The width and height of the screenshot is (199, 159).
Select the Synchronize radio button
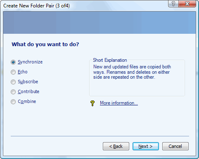coord(13,62)
